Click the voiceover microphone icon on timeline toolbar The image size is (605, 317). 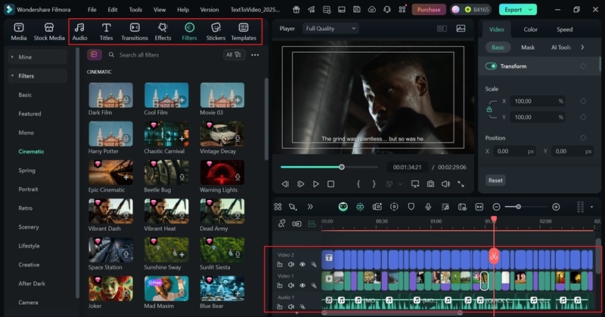[x=428, y=207]
